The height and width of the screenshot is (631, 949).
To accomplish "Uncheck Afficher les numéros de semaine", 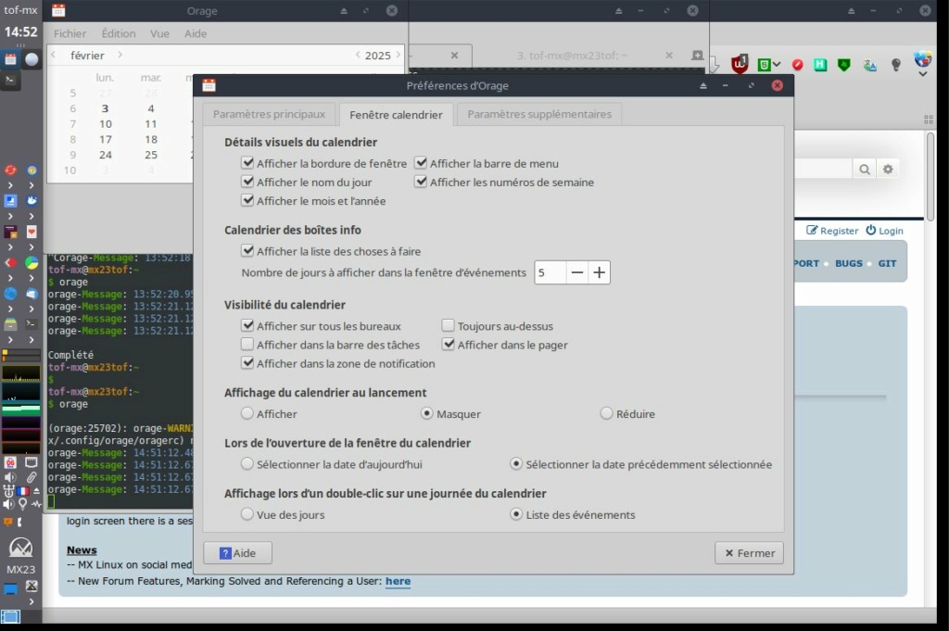I will 421,182.
